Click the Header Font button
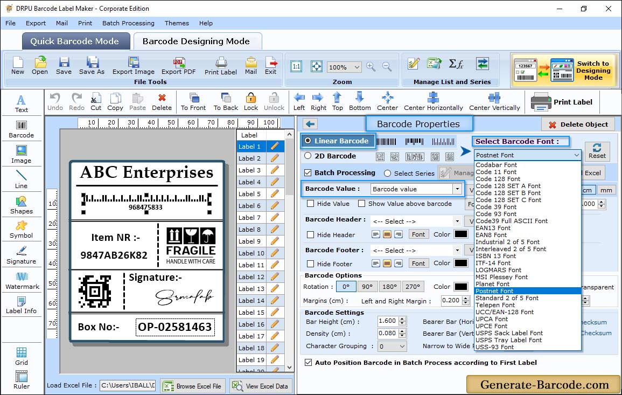This screenshot has width=622, height=395. pos(418,234)
